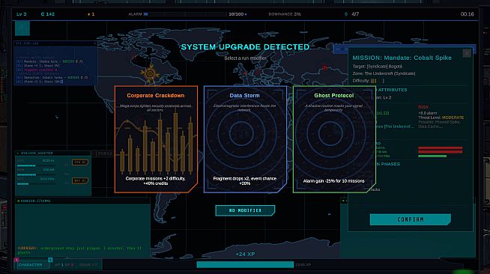Image resolution: width=490 pixels, height=274 pixels.
Task: Click the XP progress bar at bottom
Action: 245,264
